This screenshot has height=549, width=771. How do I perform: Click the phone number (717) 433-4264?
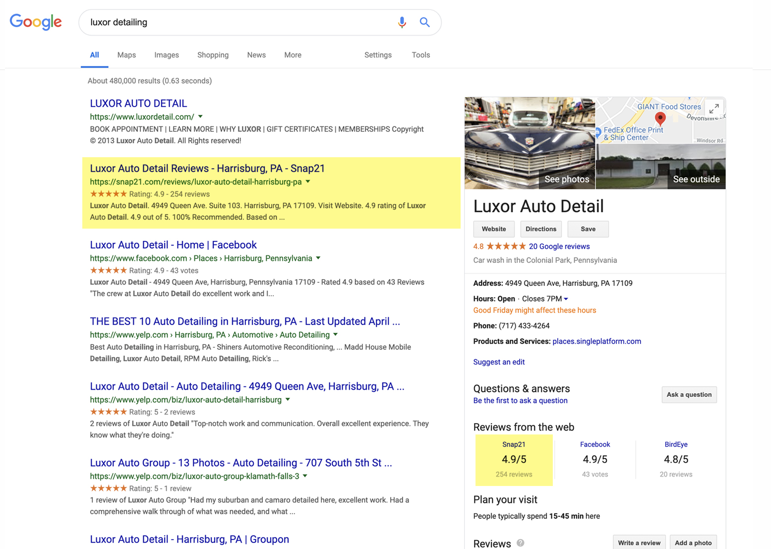pos(524,326)
